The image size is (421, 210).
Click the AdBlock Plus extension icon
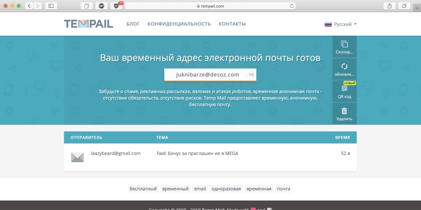coord(102,6)
